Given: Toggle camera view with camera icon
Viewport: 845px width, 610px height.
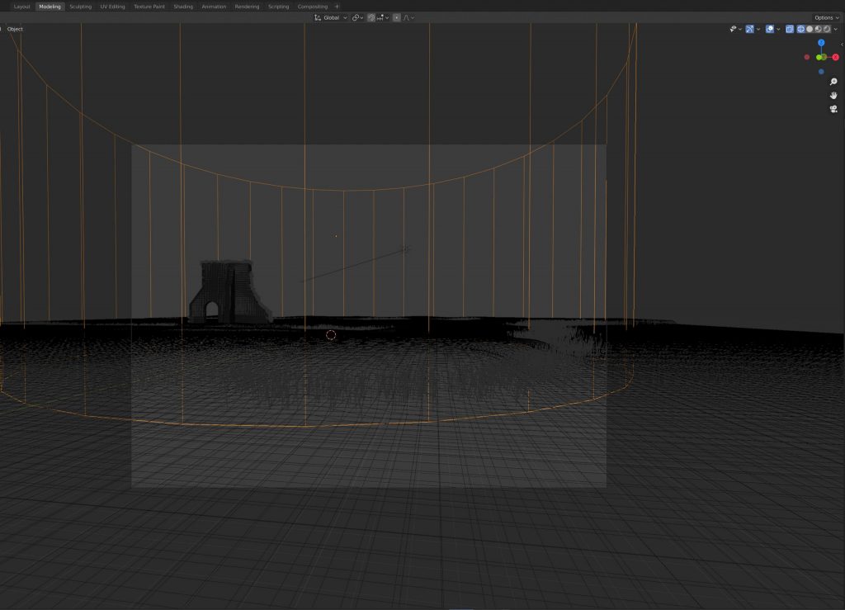Looking at the screenshot, I should pyautogui.click(x=833, y=109).
